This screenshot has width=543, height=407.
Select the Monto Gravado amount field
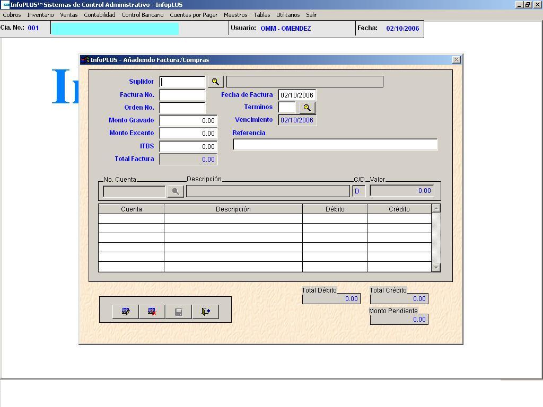click(x=188, y=120)
